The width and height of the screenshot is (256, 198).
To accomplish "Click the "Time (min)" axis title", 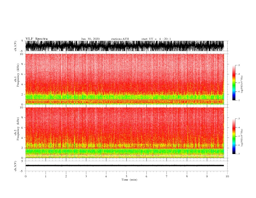I will tap(129, 180).
